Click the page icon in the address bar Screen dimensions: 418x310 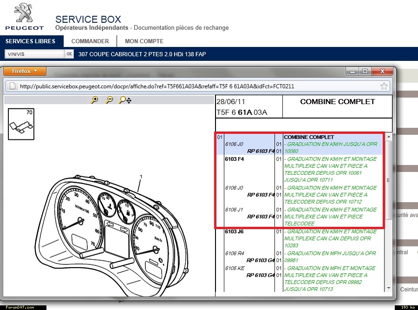point(12,86)
